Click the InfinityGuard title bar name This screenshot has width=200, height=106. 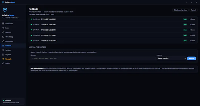(10, 2)
